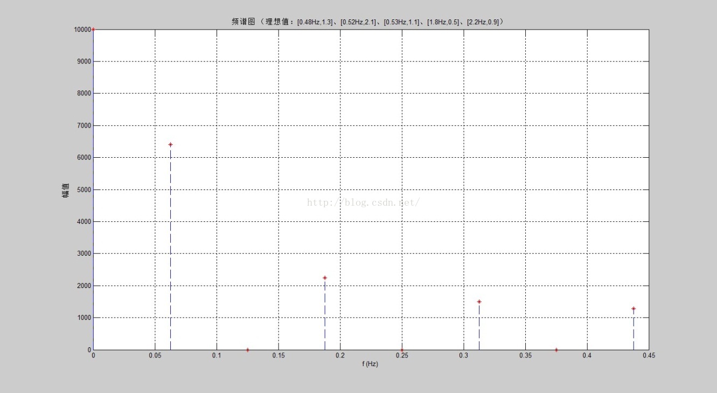
Task: Select the red marker near amplitude 1500
Action: pyautogui.click(x=479, y=301)
